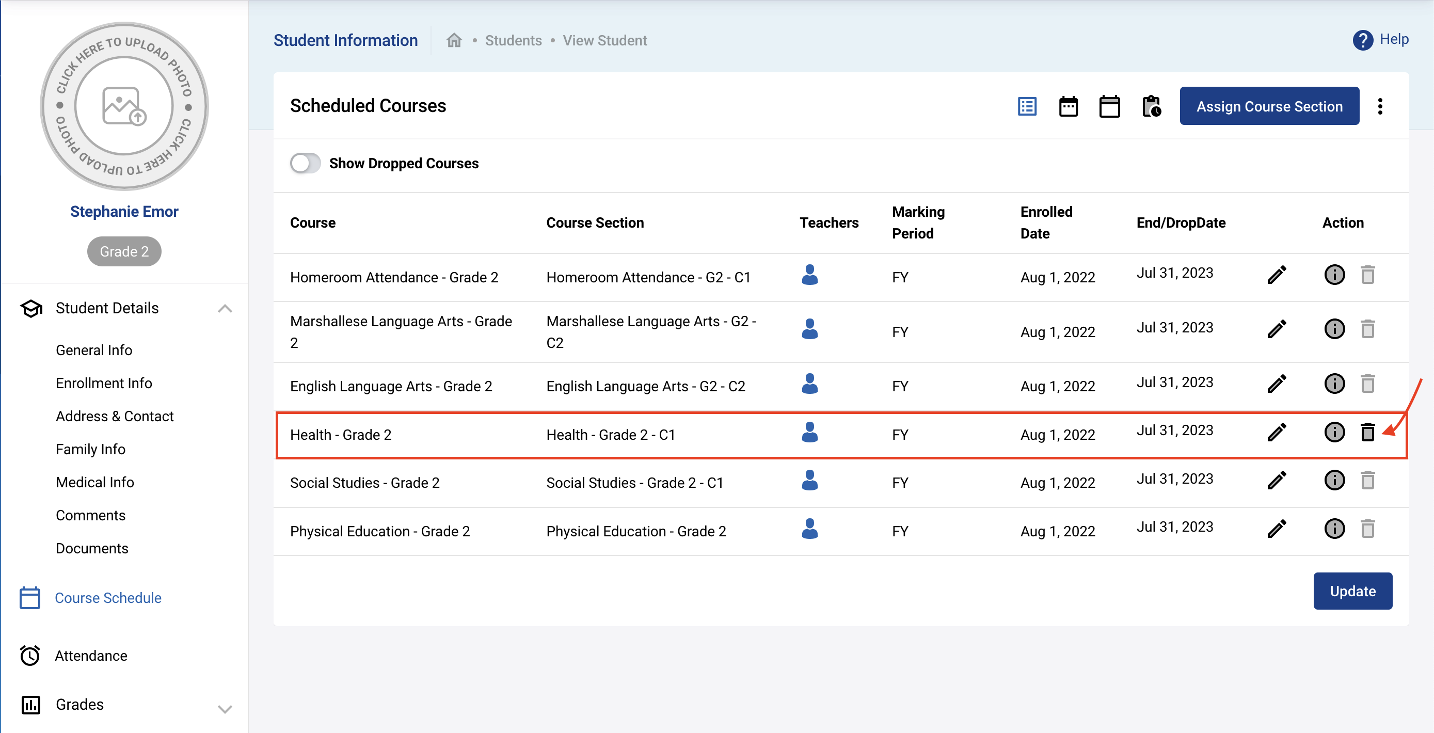The image size is (1434, 733).
Task: Open Medical Info in the sidebar
Action: (x=94, y=483)
